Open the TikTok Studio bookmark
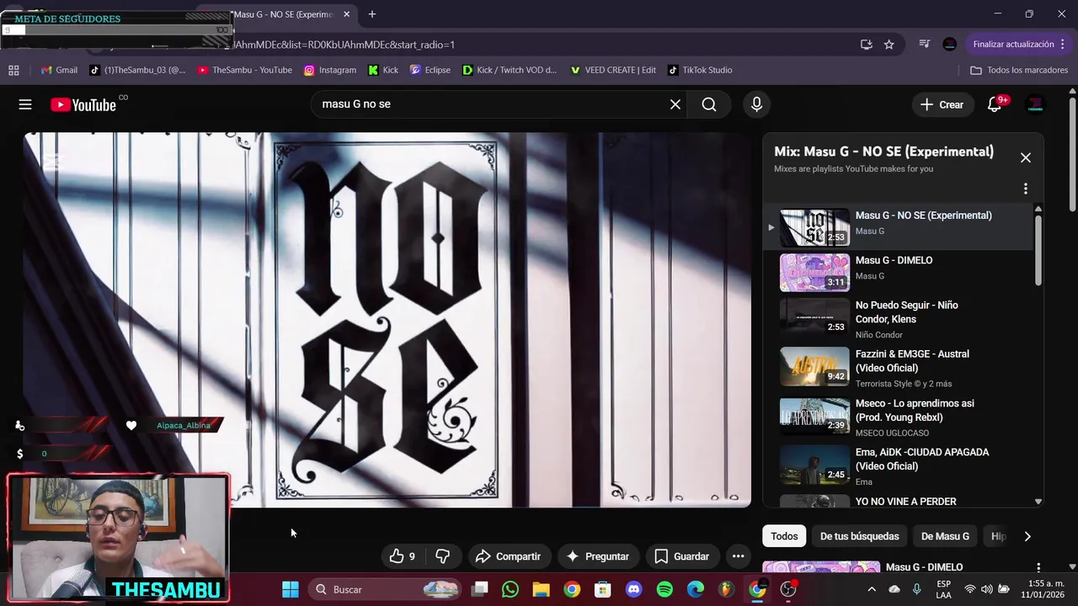The height and width of the screenshot is (606, 1078). [699, 70]
